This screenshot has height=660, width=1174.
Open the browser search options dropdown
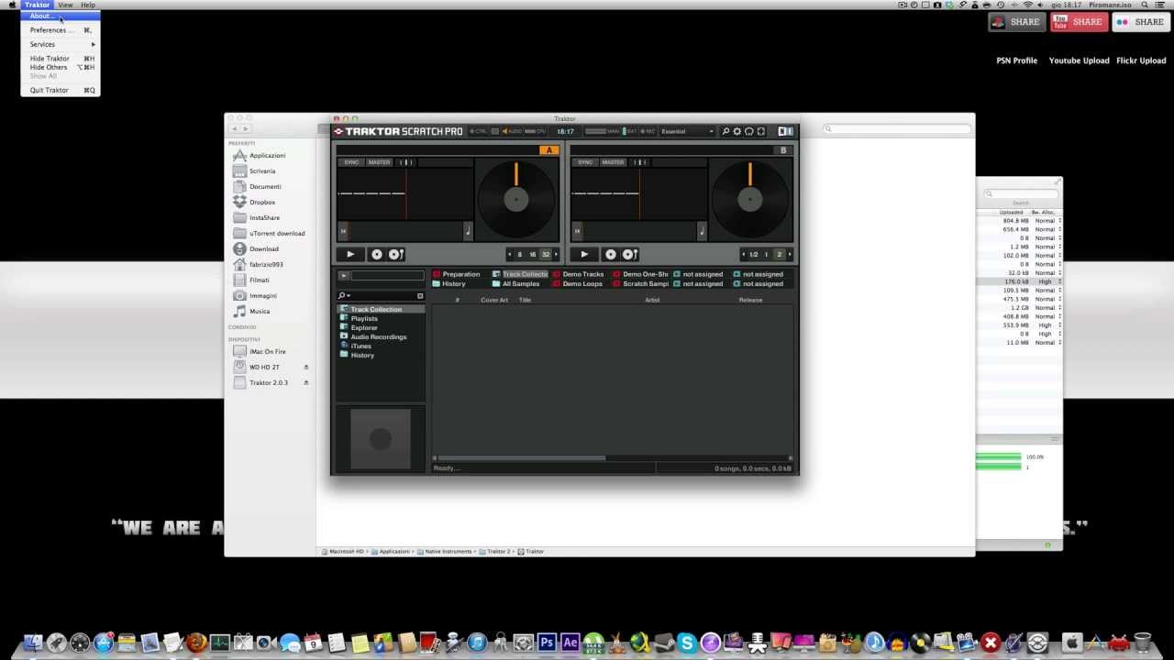(x=344, y=296)
